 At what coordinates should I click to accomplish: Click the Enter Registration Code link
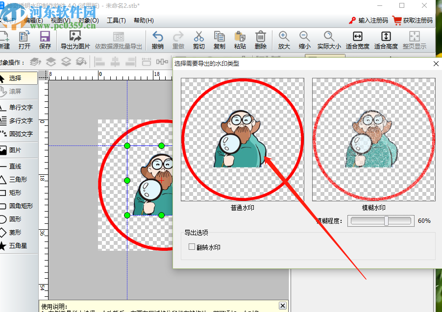click(368, 21)
